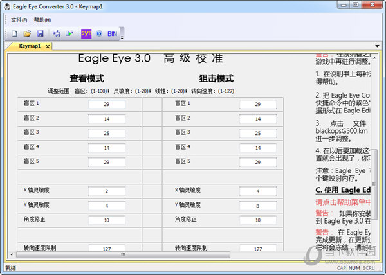The height and width of the screenshot is (275, 386).
Task: Edit 盲区 5 value in 查看模式
Action: pos(107,162)
